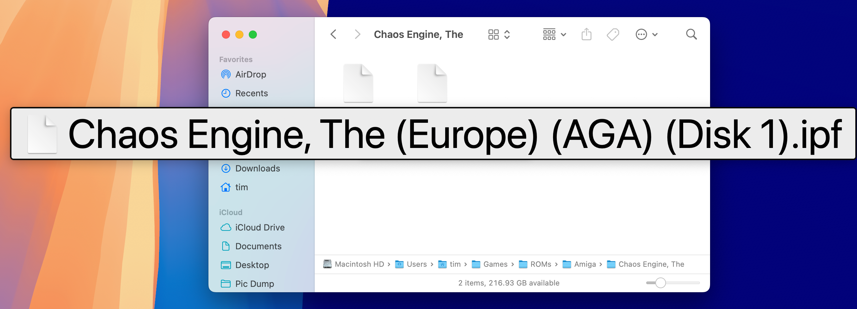Screen dimensions: 857x309
Task: Click the Edit Tags icon
Action: (613, 34)
